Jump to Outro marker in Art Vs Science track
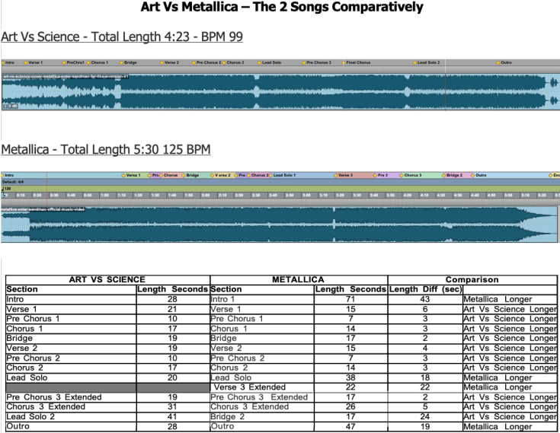 (498, 62)
